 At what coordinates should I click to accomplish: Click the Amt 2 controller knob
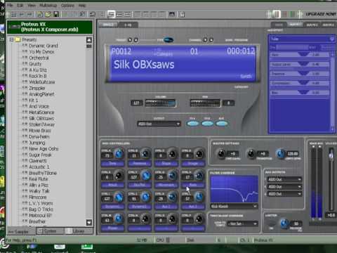[199, 197]
